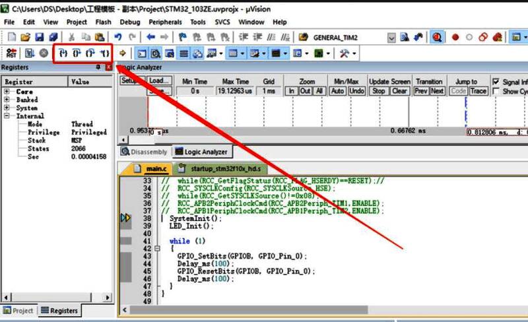Click the Save file toolbar icon
This screenshot has height=322, width=528.
tap(39, 38)
